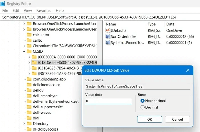Image resolution: width=200 pixels, height=132 pixels.
Task: Open the Favorites menu
Action: click(44, 11)
